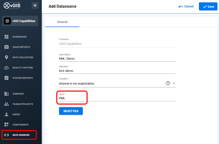Click the disabled Company field
The width and height of the screenshot is (219, 144).
coord(117,44)
